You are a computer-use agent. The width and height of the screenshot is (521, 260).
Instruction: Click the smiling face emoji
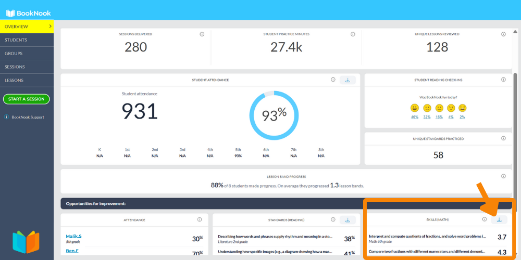[427, 108]
